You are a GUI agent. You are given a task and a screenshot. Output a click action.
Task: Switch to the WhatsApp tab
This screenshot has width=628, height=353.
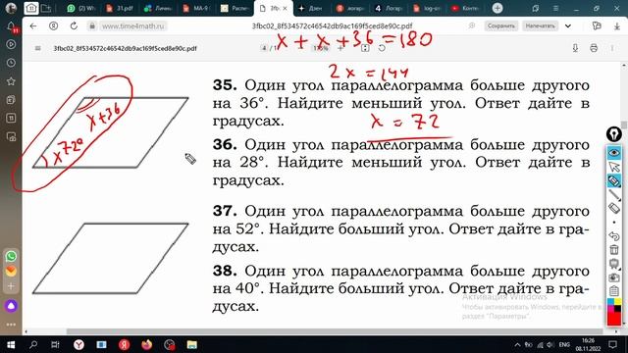tap(81, 8)
